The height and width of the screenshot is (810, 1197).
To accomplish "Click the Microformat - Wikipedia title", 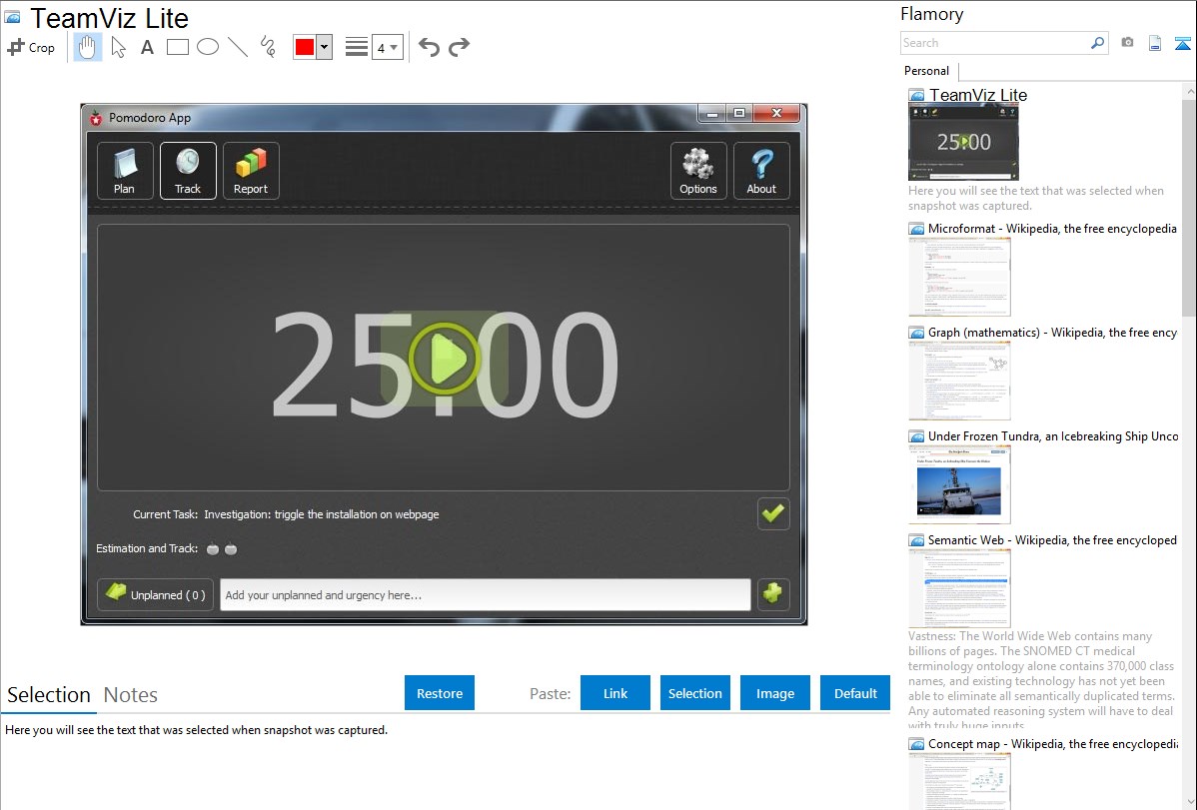I will [x=1052, y=229].
